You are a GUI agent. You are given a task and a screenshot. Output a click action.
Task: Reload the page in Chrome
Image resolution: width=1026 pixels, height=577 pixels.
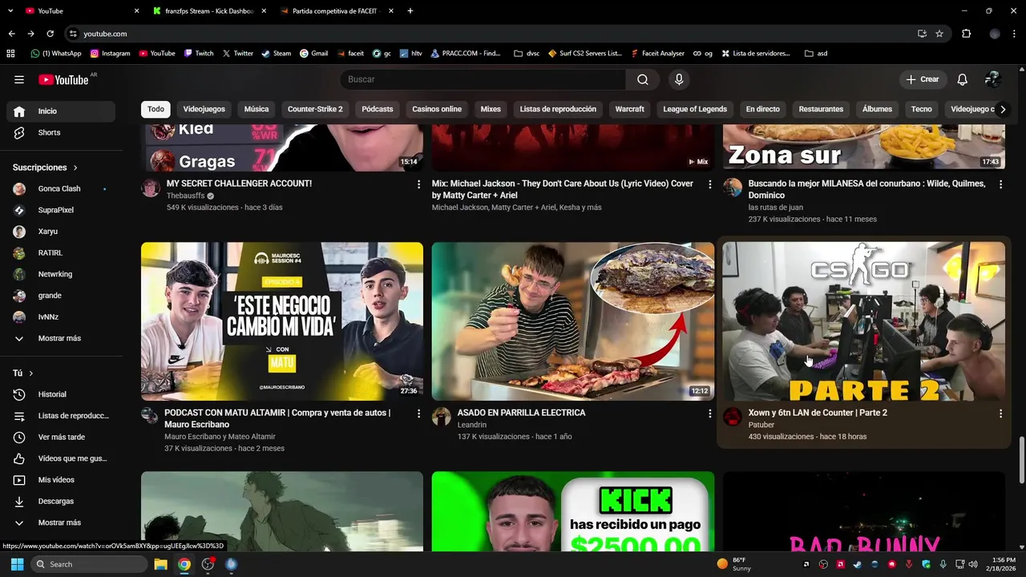50,34
